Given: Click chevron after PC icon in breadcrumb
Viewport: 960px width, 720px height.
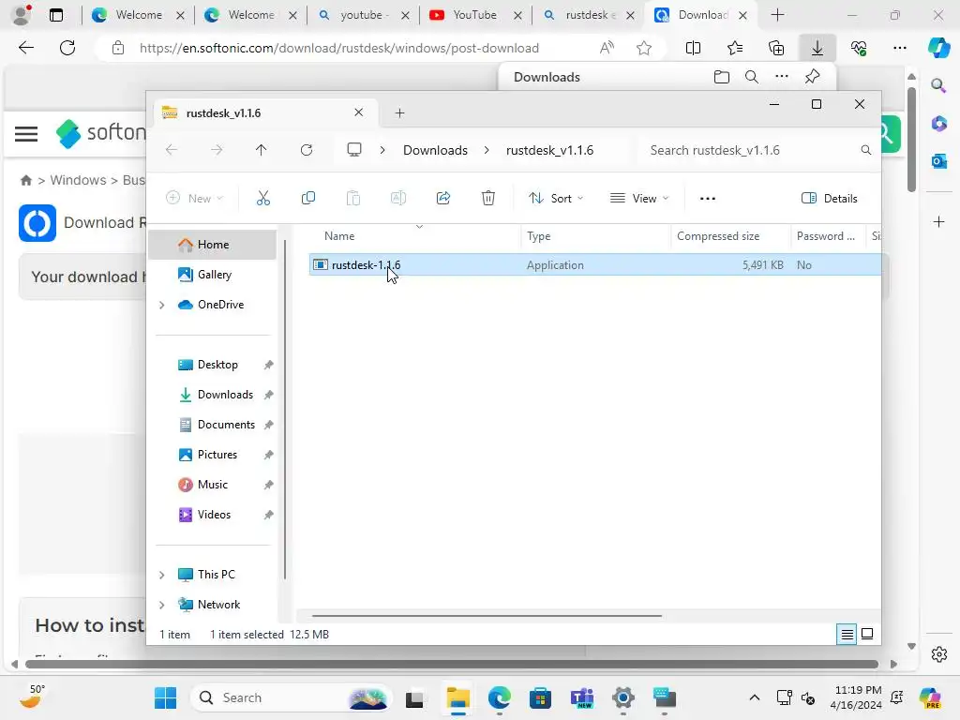Looking at the screenshot, I should point(382,150).
